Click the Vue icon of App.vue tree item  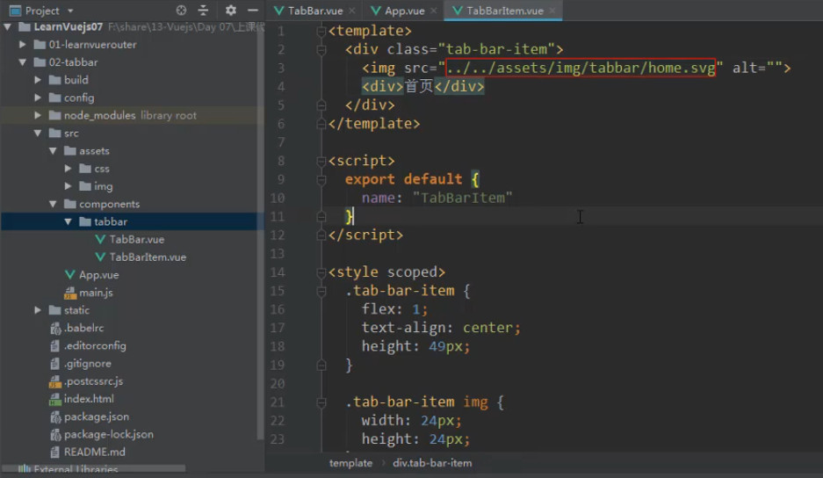pos(69,275)
